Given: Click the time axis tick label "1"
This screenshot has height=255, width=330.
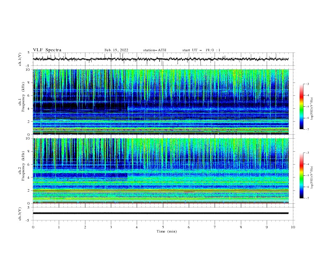Looking at the screenshot, I should pos(59,227).
